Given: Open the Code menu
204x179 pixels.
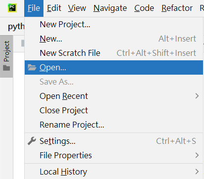Looking at the screenshot, I should pyautogui.click(x=144, y=8).
